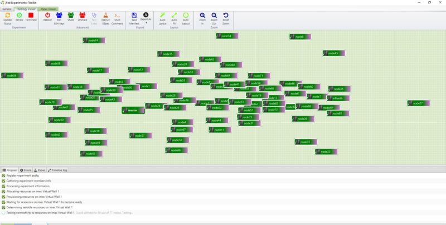The image size is (446, 225).
Task: Click the (Re)run ESpec flask icon
Action: [105, 16]
